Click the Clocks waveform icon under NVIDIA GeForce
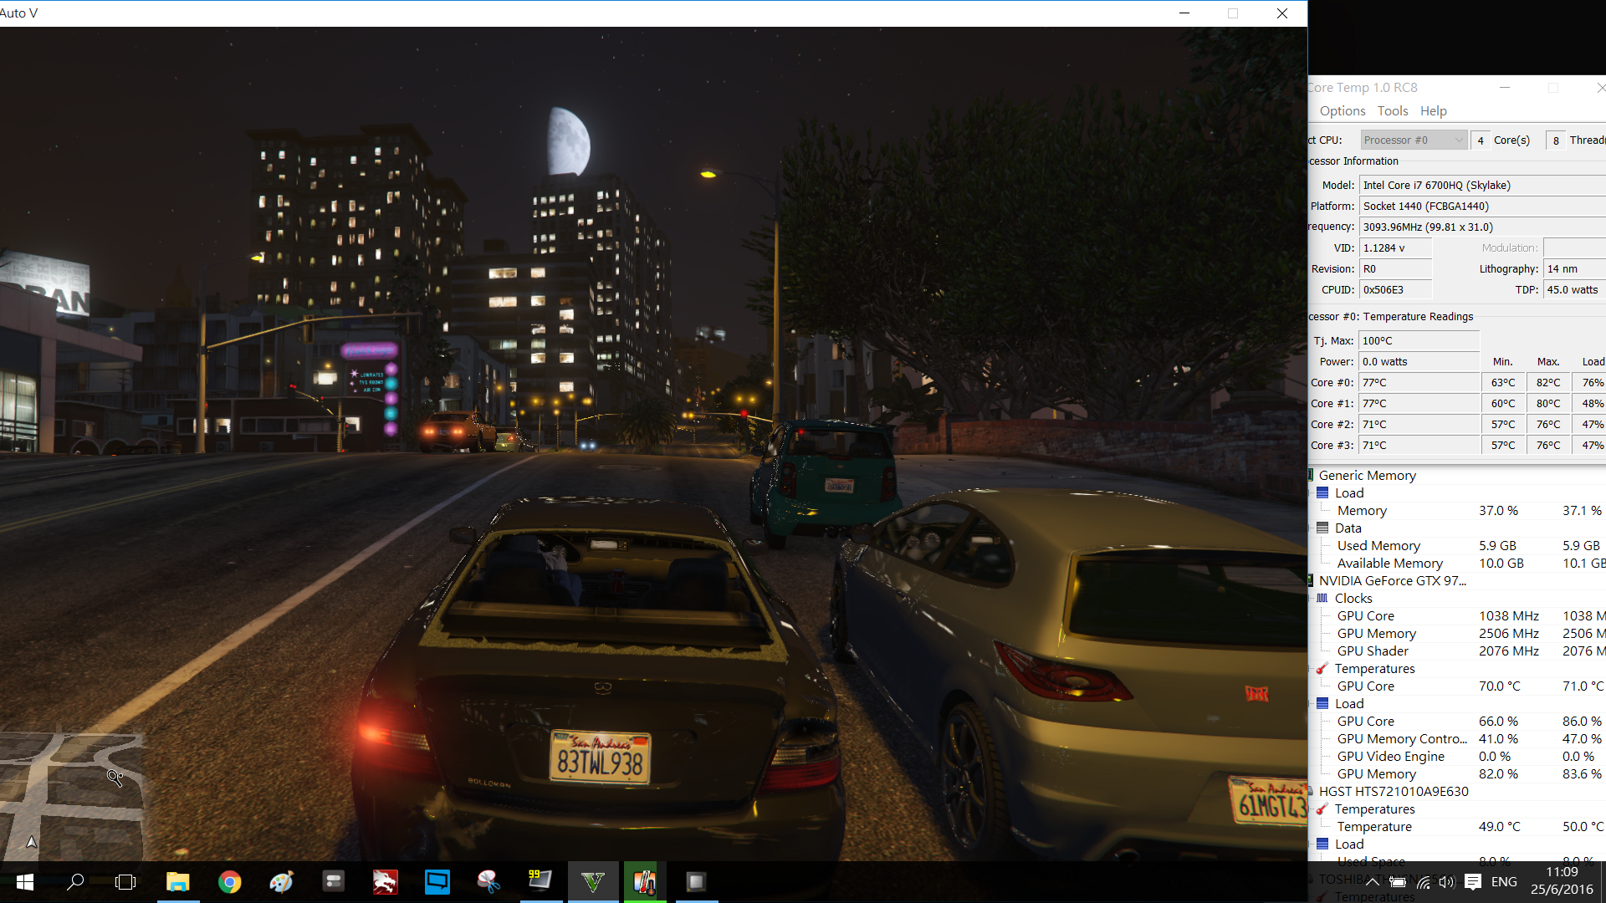The width and height of the screenshot is (1606, 903). click(1322, 598)
